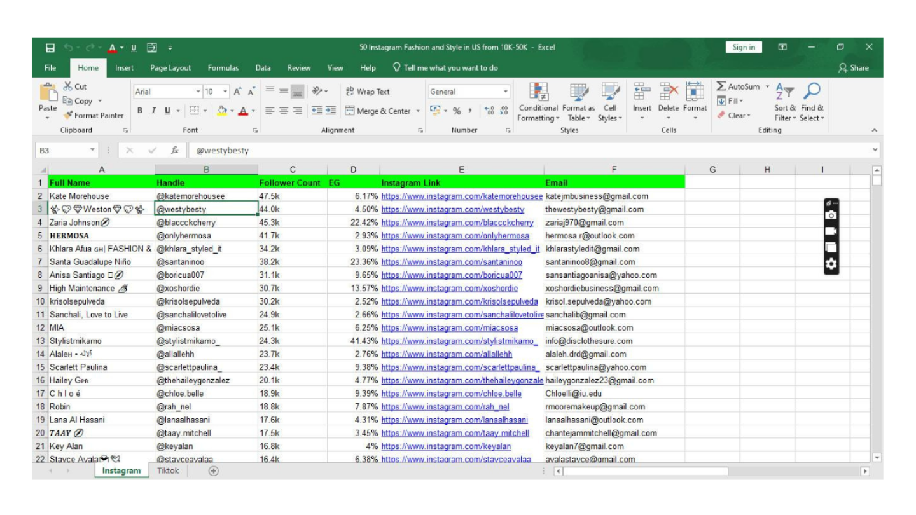Increase indent in Alignment group
This screenshot has height=515, width=916.
tap(330, 111)
